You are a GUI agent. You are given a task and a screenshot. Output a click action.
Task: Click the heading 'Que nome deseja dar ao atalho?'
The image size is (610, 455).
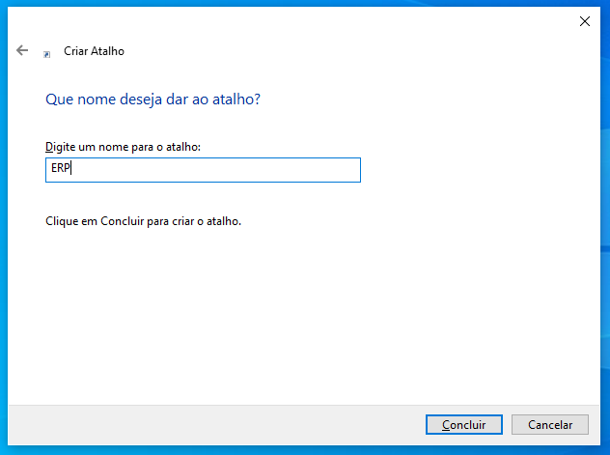pyautogui.click(x=152, y=100)
